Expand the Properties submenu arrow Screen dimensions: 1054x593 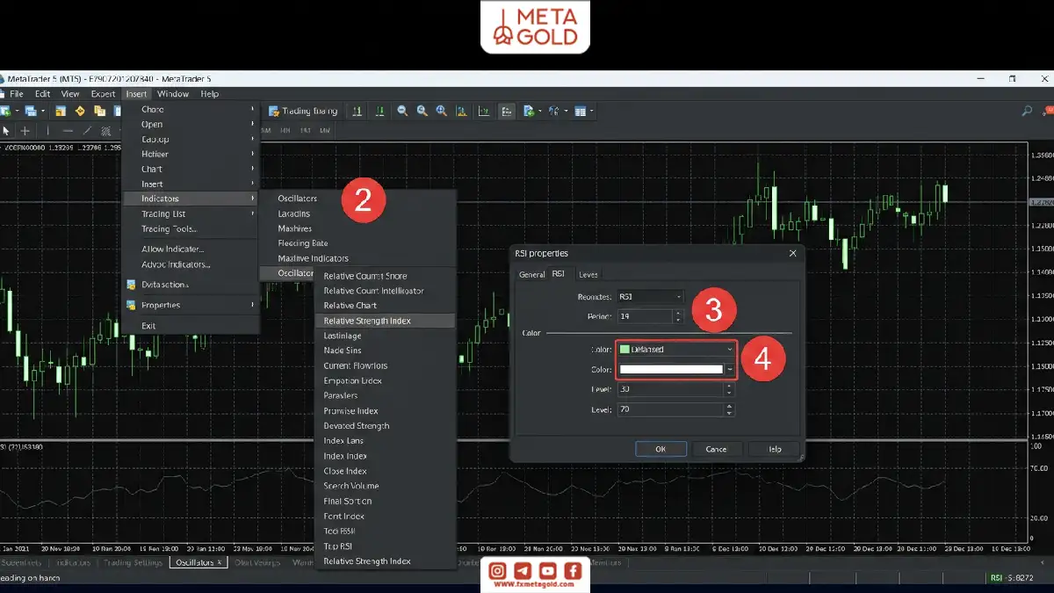pos(252,305)
